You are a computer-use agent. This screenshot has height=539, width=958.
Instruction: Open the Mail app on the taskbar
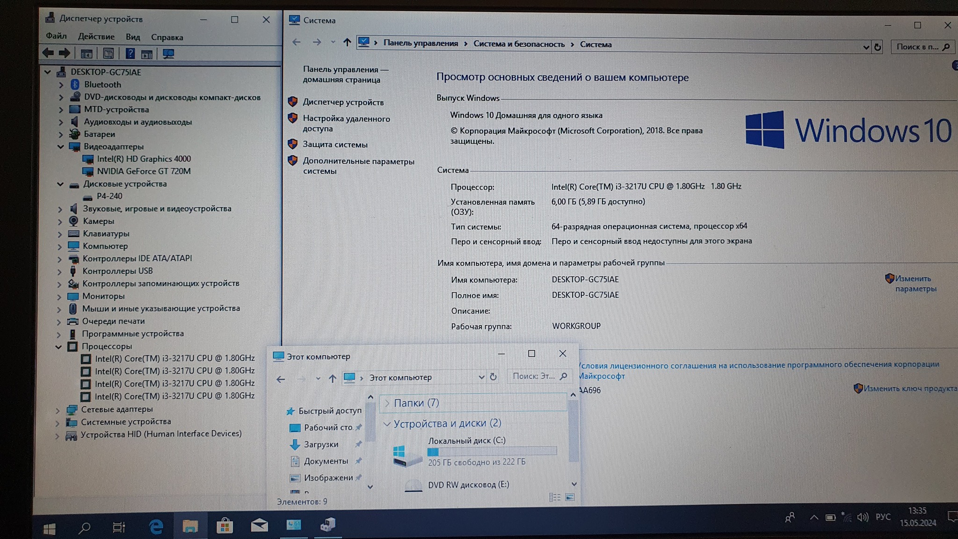coord(259,526)
